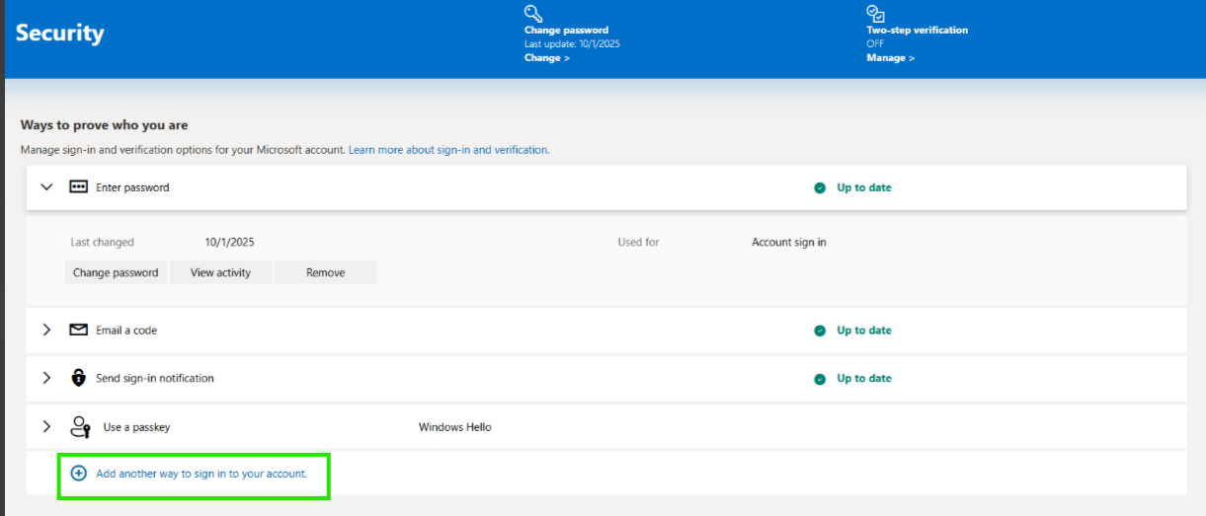The image size is (1206, 516).
Task: Click green check icon in Enter password row
Action: [820, 187]
